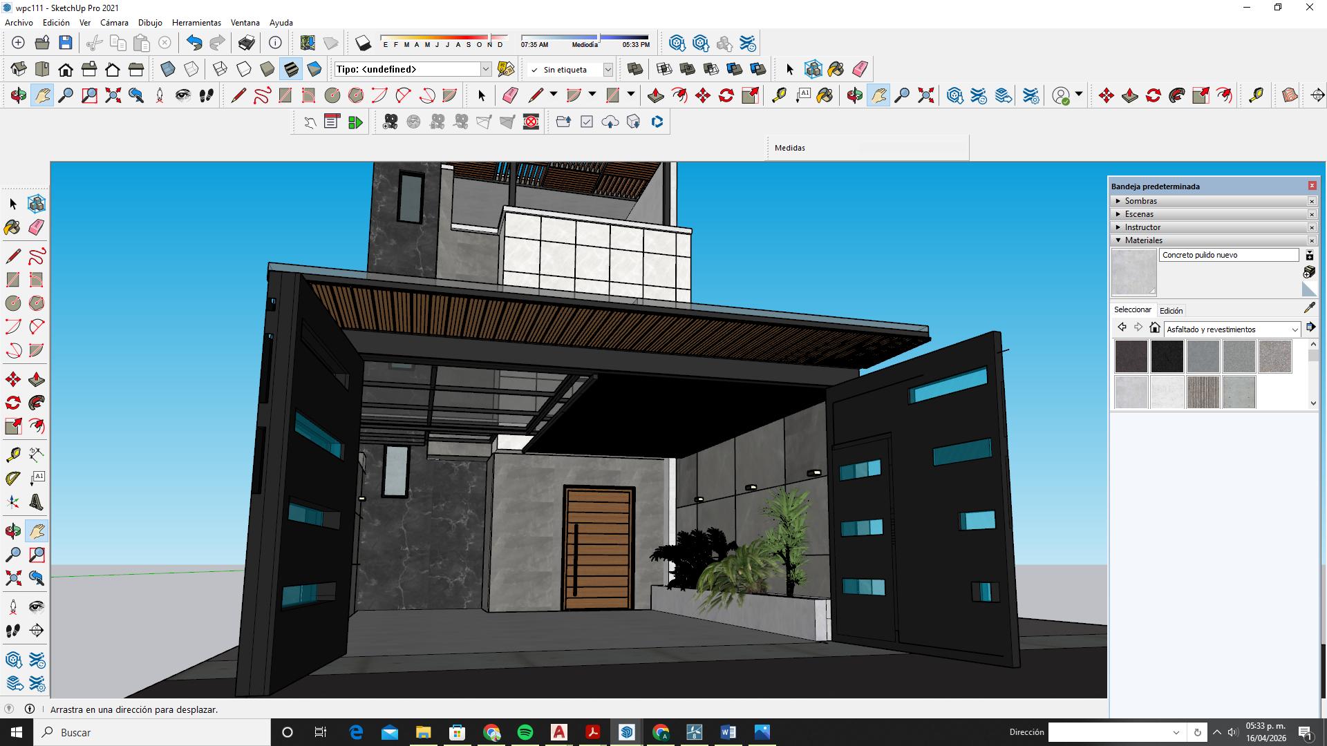Select the Tape Measure tool in left toolbar

click(12, 454)
